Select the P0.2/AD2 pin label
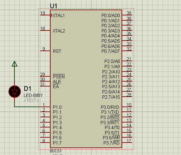Viewport: 181px width, 155px height. tap(111, 26)
